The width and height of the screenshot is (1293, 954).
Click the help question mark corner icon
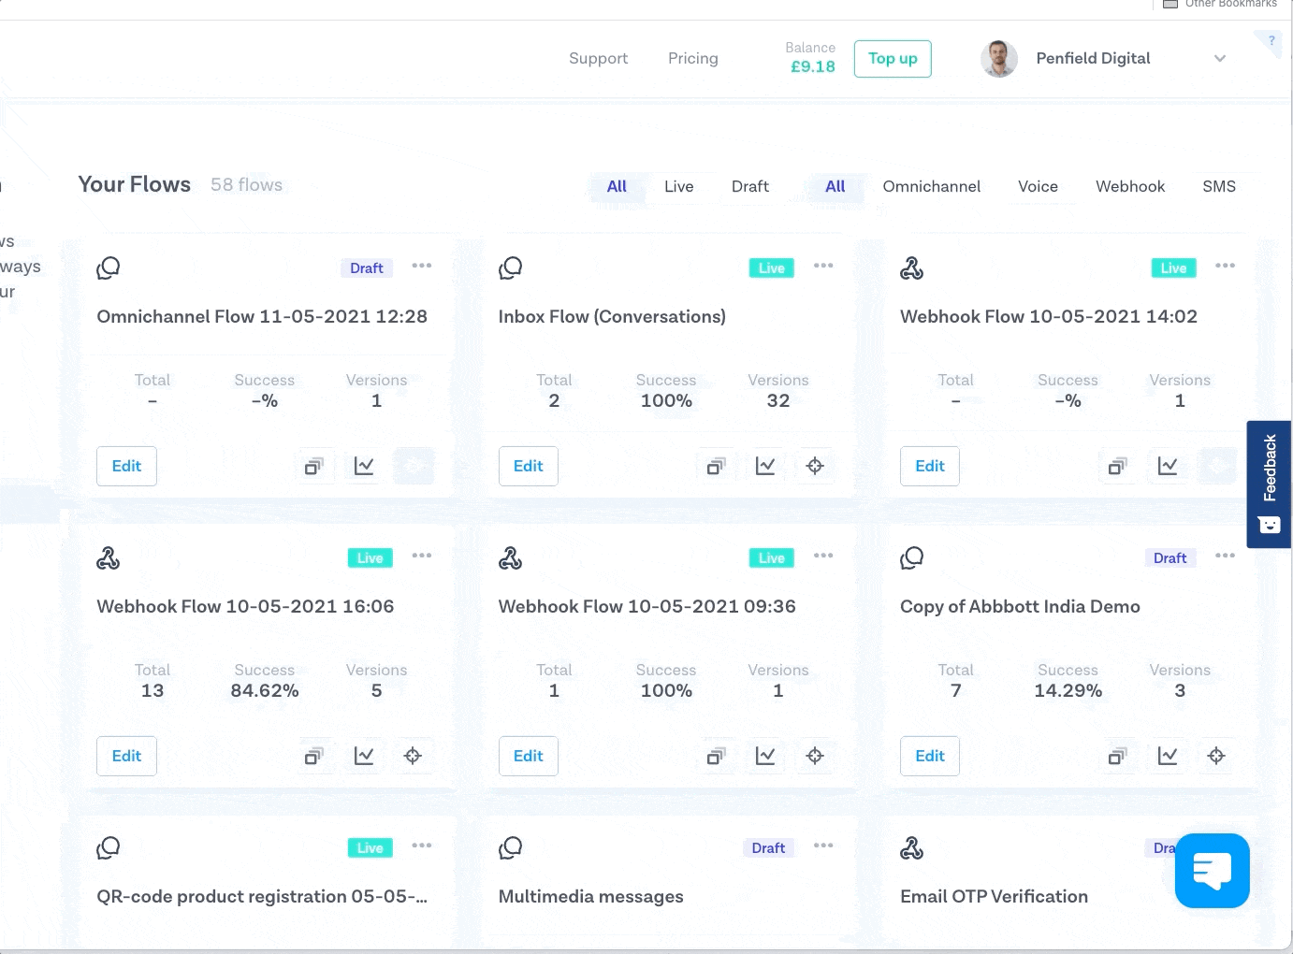coord(1271,41)
